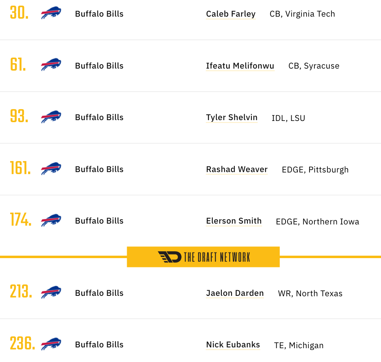The height and width of the screenshot is (362, 381).
Task: Click EDGE, Northern Iowa position text
Action: point(317,222)
